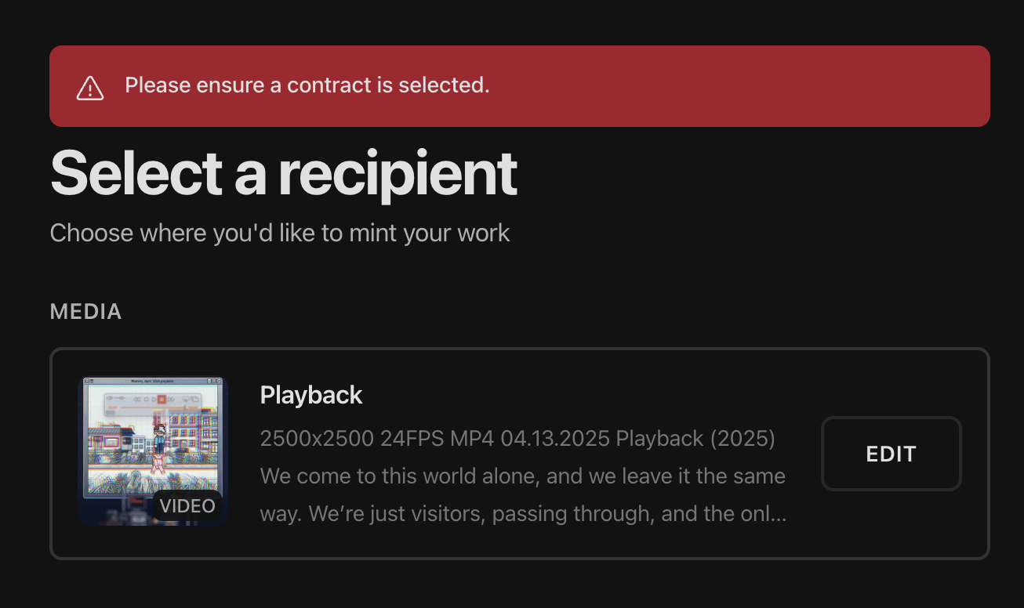
Task: Click the "Playback" media title
Action: click(311, 395)
